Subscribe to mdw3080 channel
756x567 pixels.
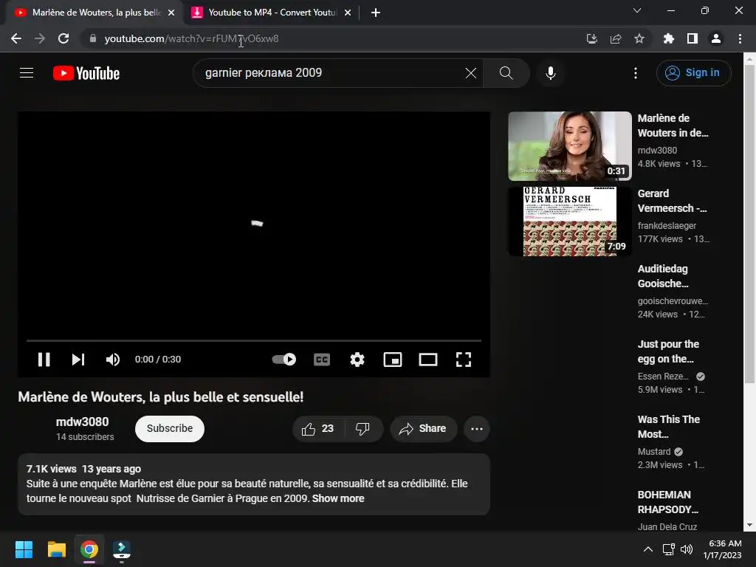click(x=170, y=429)
